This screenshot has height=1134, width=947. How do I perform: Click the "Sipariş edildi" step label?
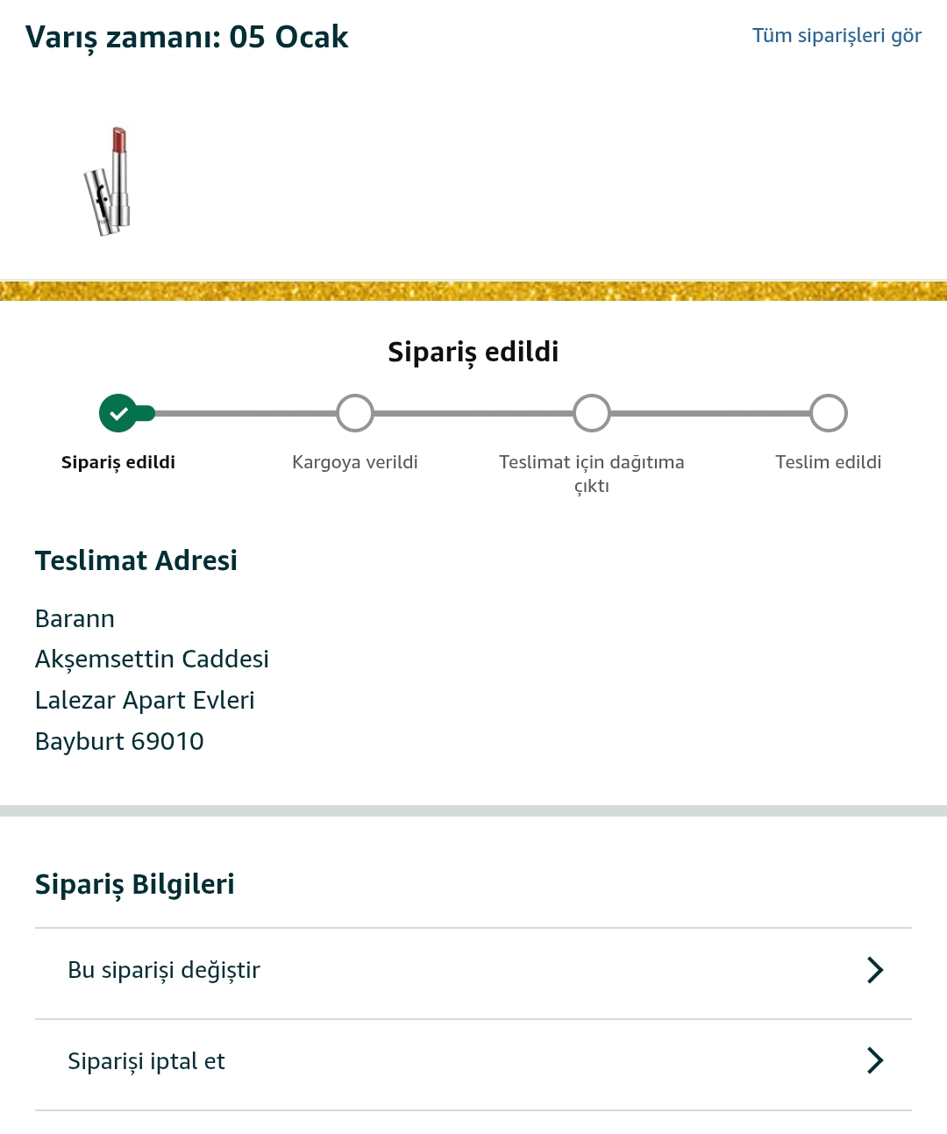pyautogui.click(x=118, y=462)
